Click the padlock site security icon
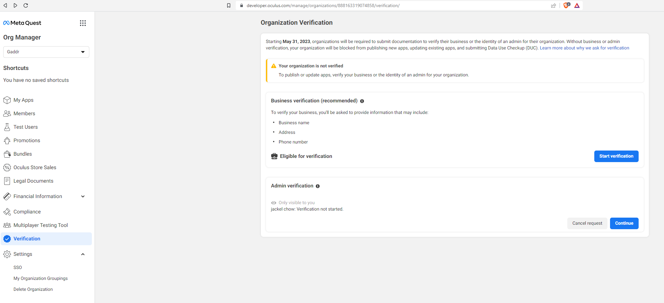Screen dimensions: 664x303 [242, 5]
